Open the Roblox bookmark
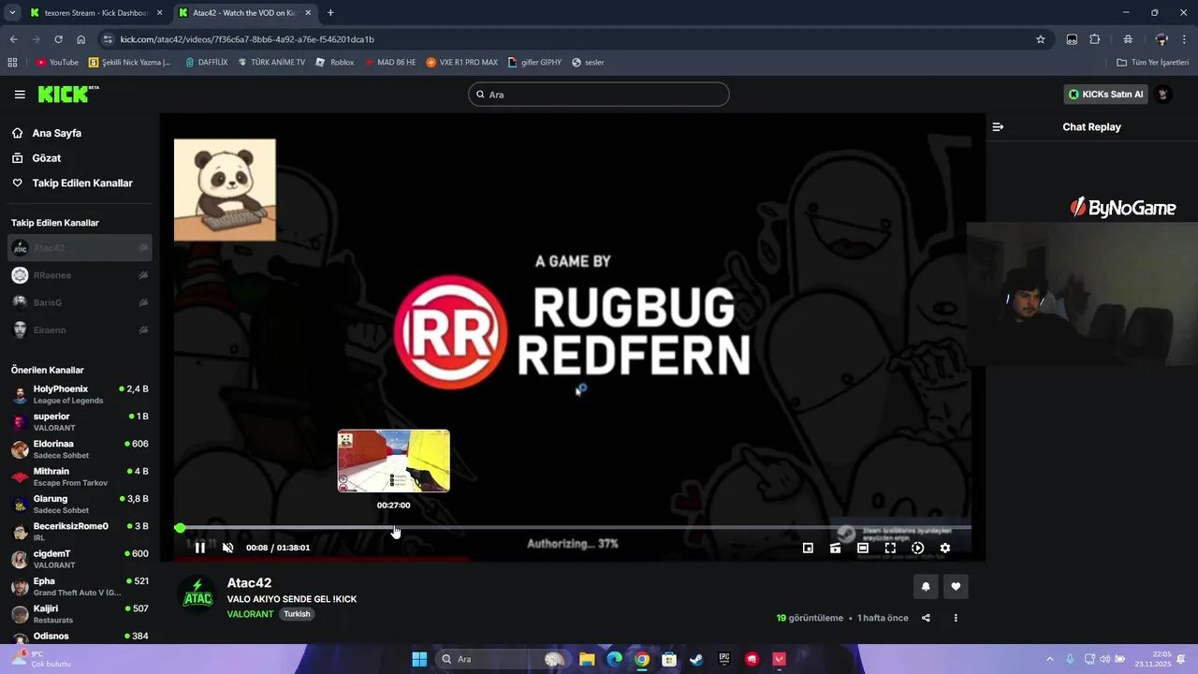The width and height of the screenshot is (1198, 674). tap(335, 63)
